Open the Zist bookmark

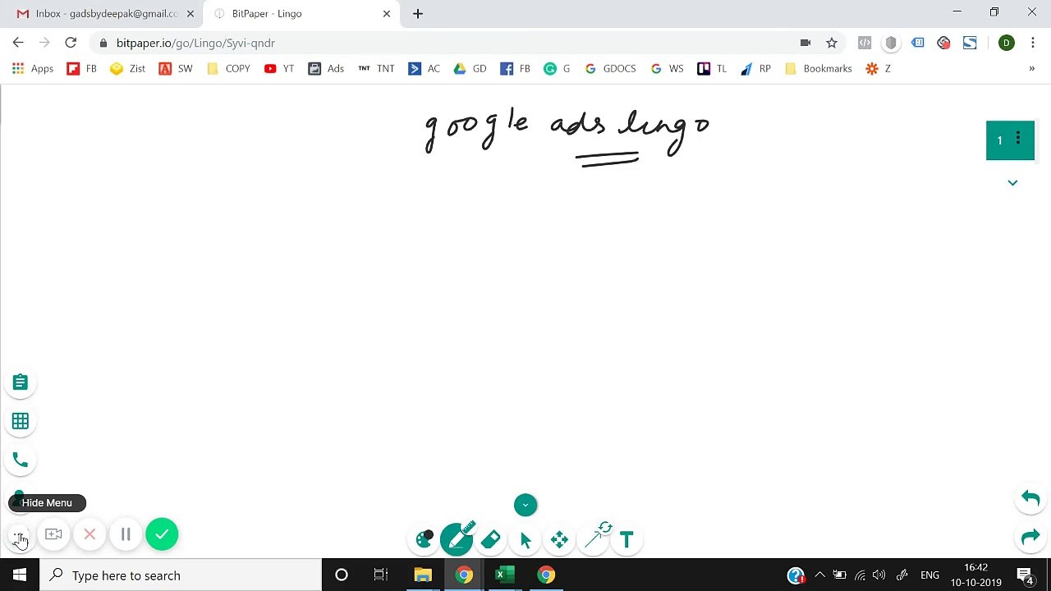click(128, 69)
